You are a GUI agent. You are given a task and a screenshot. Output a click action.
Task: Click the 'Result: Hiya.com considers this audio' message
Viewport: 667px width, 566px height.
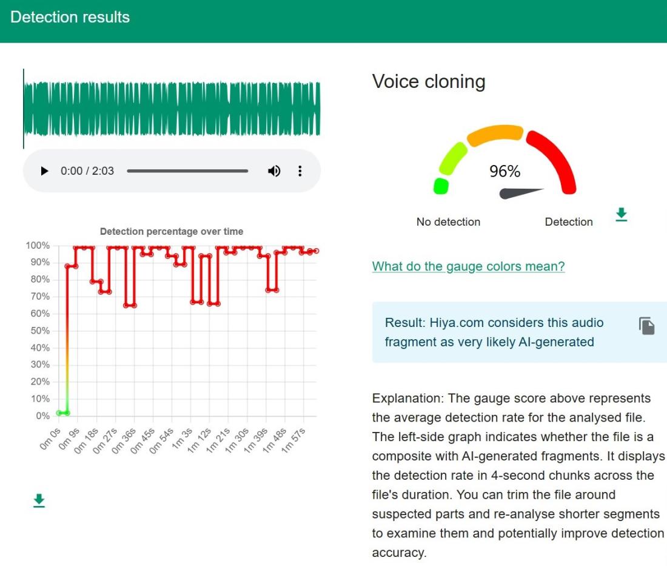(x=494, y=332)
